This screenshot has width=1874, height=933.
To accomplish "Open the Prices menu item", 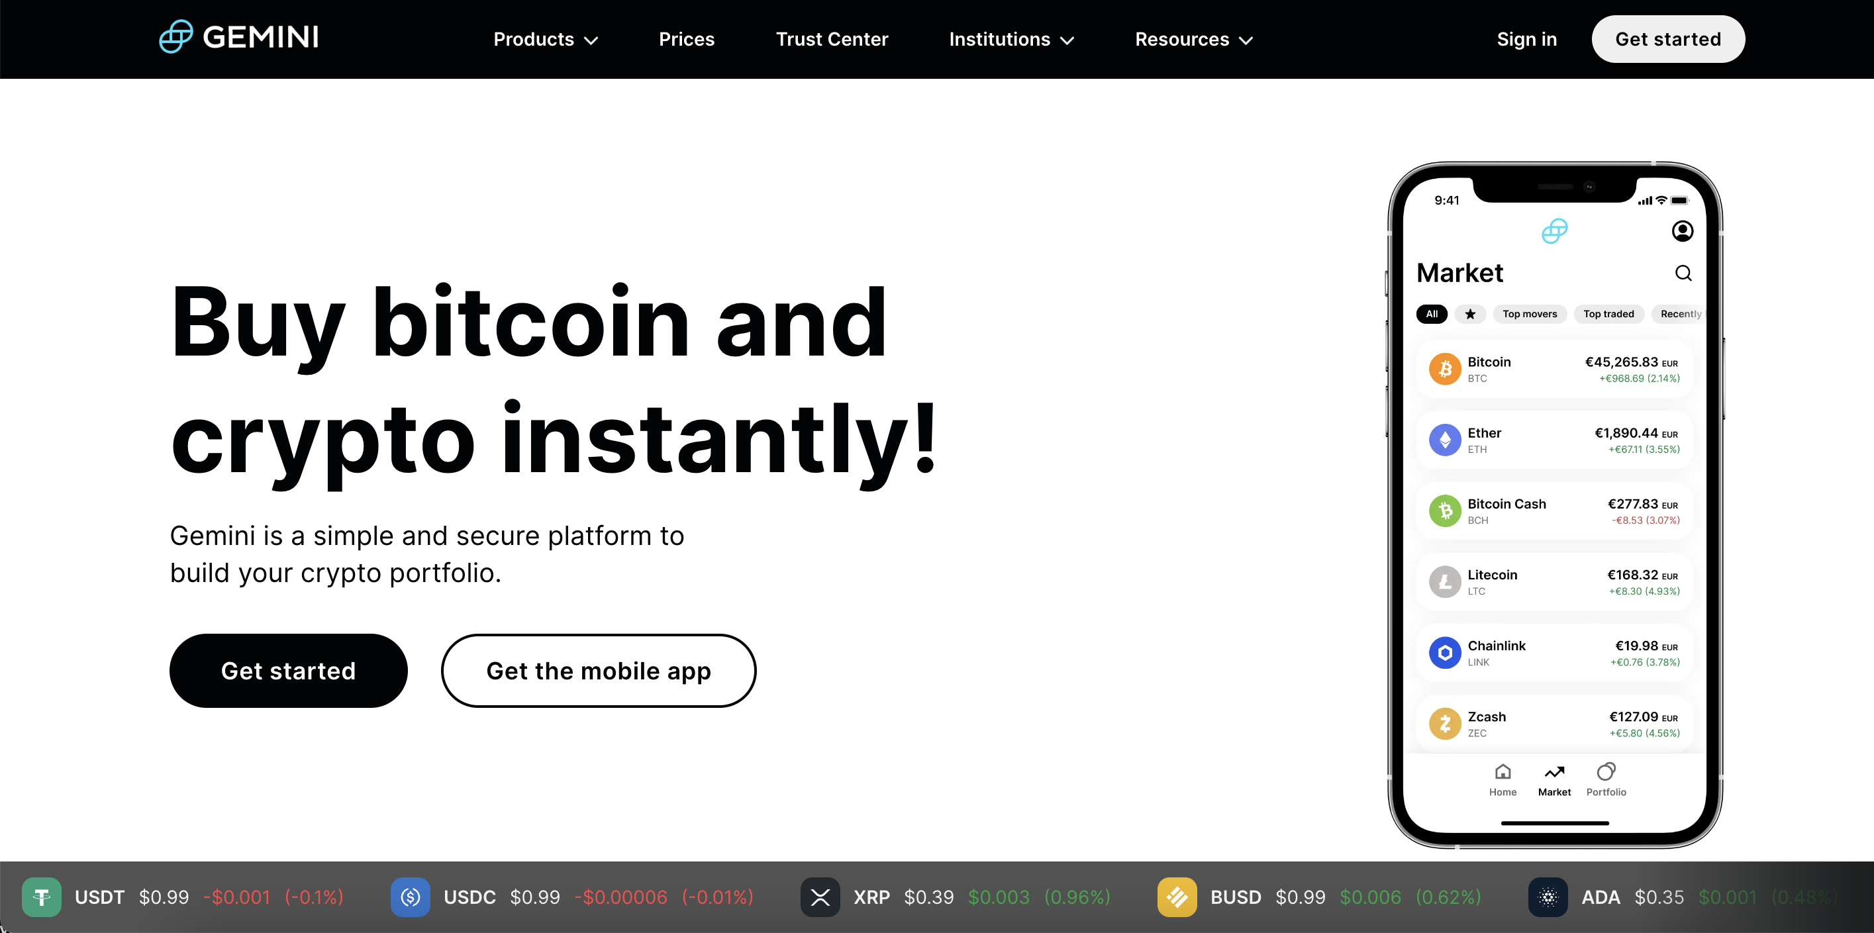I will point(686,40).
